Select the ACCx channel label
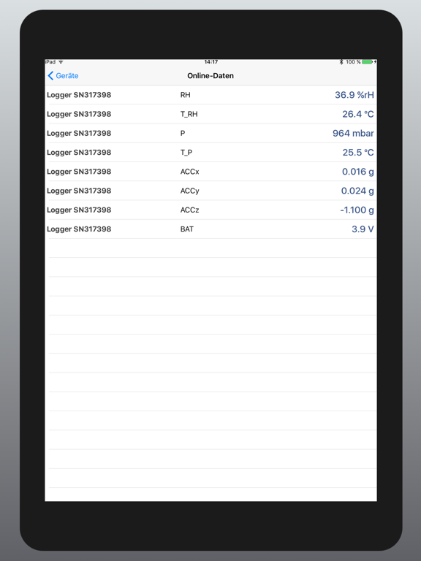This screenshot has height=561, width=421. (x=189, y=172)
